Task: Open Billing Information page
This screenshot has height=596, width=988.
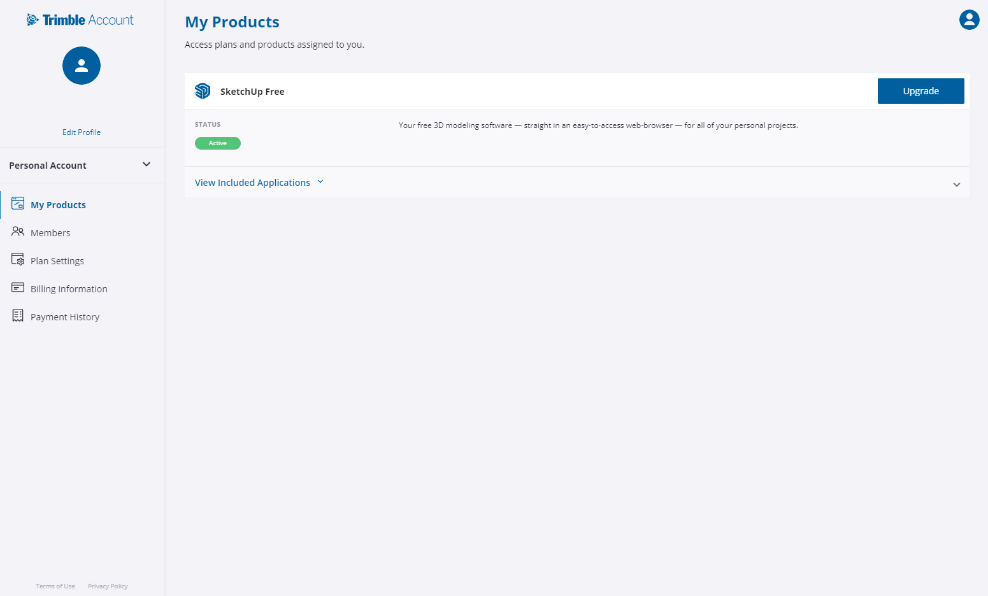Action: [x=69, y=289]
